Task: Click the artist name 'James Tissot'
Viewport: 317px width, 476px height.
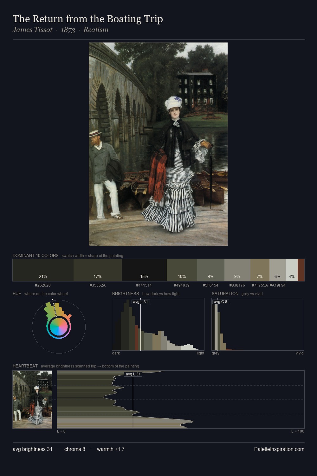Action: pos(33,30)
